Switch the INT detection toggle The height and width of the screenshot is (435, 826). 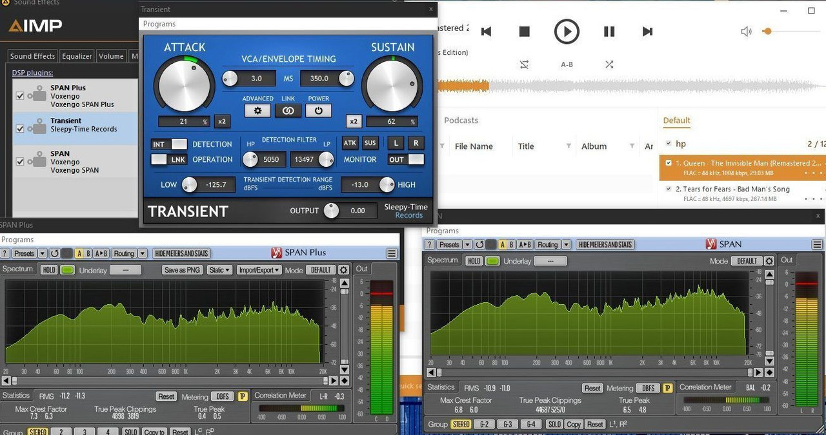169,144
